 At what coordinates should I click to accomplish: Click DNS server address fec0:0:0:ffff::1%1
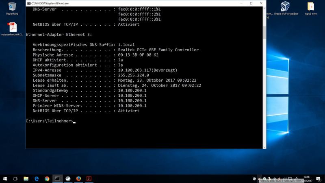click(x=139, y=9)
